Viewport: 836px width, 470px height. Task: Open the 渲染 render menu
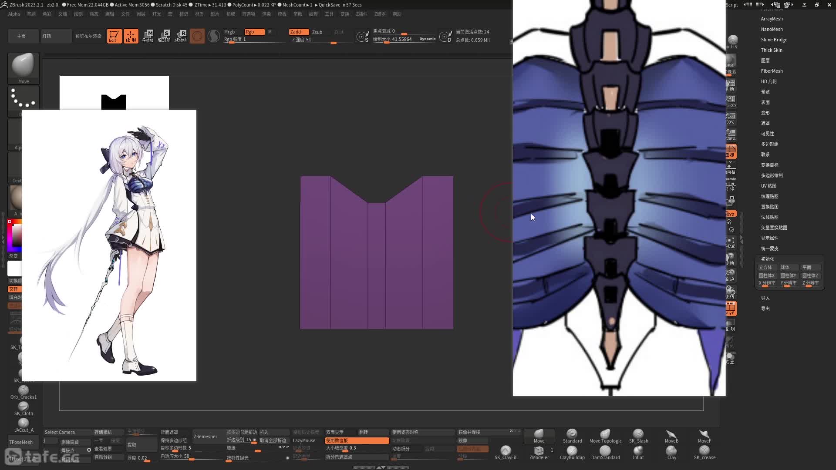(266, 14)
